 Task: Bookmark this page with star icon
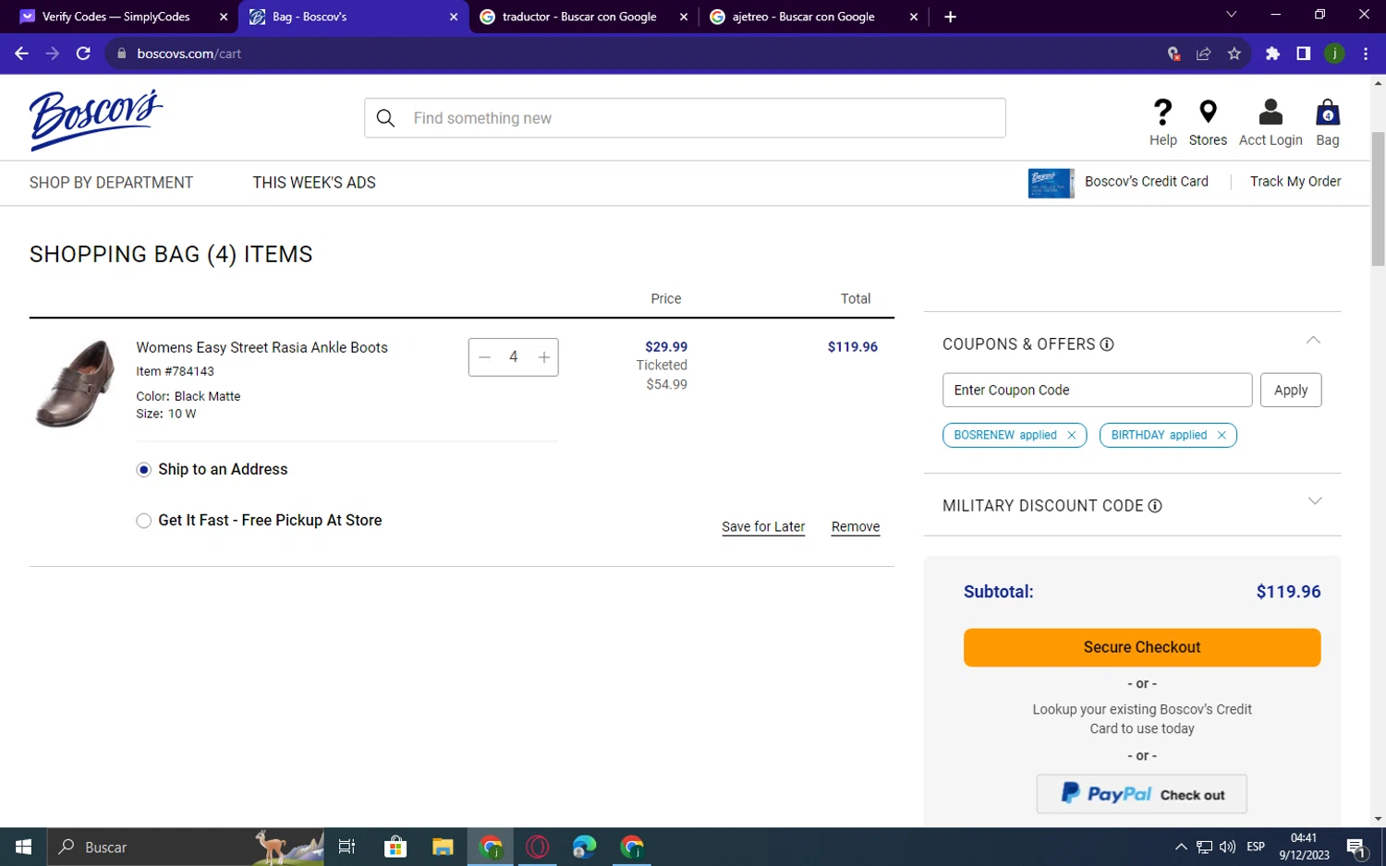1234,54
